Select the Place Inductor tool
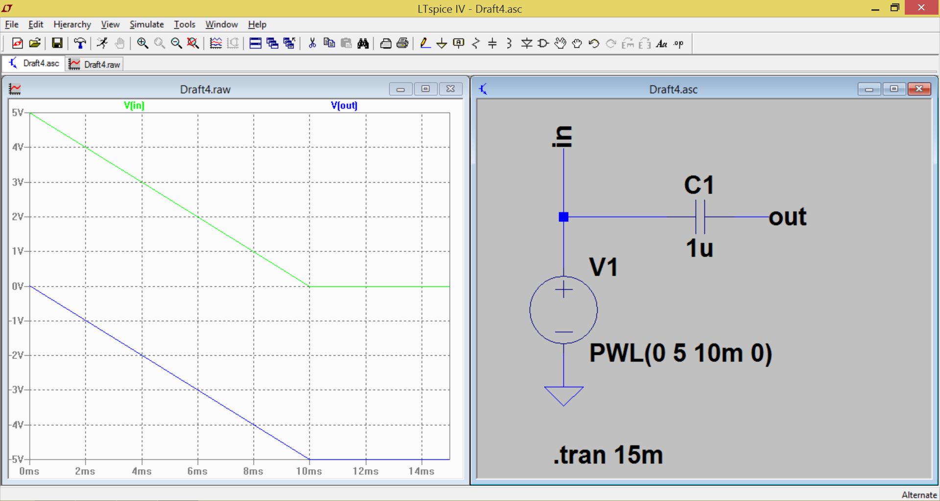The image size is (940, 501). pyautogui.click(x=509, y=44)
